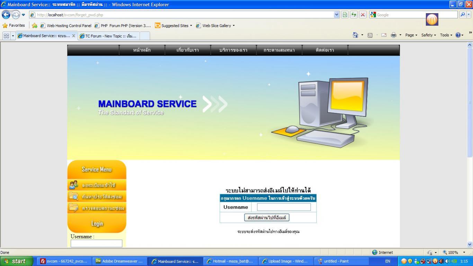Click the Add to Favorites Bar icon
This screenshot has width=473, height=266.
[x=35, y=25]
